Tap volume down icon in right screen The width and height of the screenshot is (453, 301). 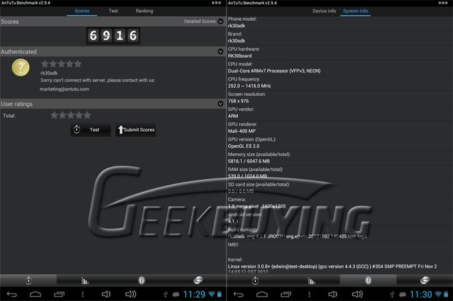click(332, 294)
